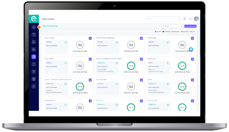The width and height of the screenshot is (229, 132).
Task: Open the globe icon in sidebar
Action: [33, 79]
